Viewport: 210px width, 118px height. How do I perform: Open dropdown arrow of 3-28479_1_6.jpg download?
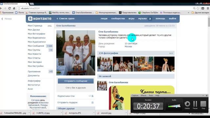[x=61, y=113]
